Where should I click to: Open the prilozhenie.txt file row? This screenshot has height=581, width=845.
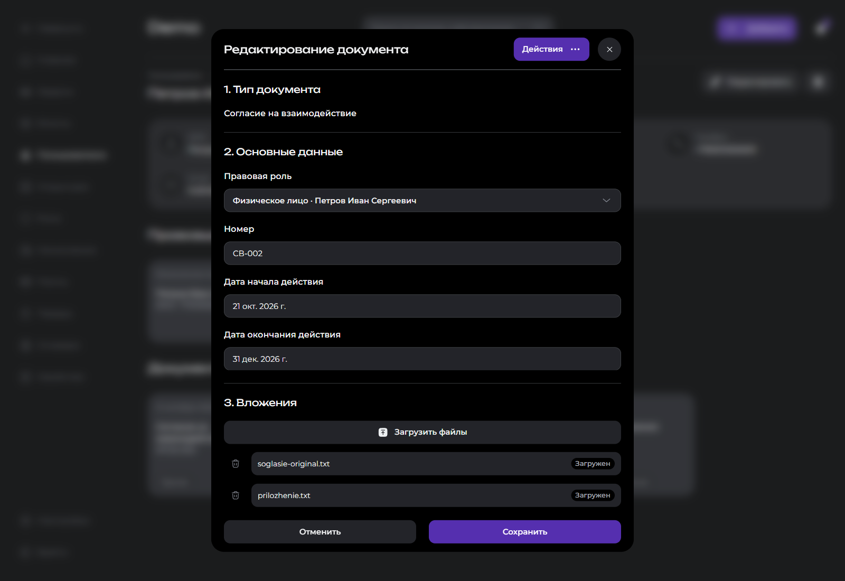(436, 495)
